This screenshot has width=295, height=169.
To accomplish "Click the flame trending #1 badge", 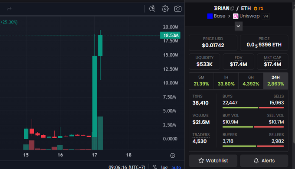I will pos(258,9).
